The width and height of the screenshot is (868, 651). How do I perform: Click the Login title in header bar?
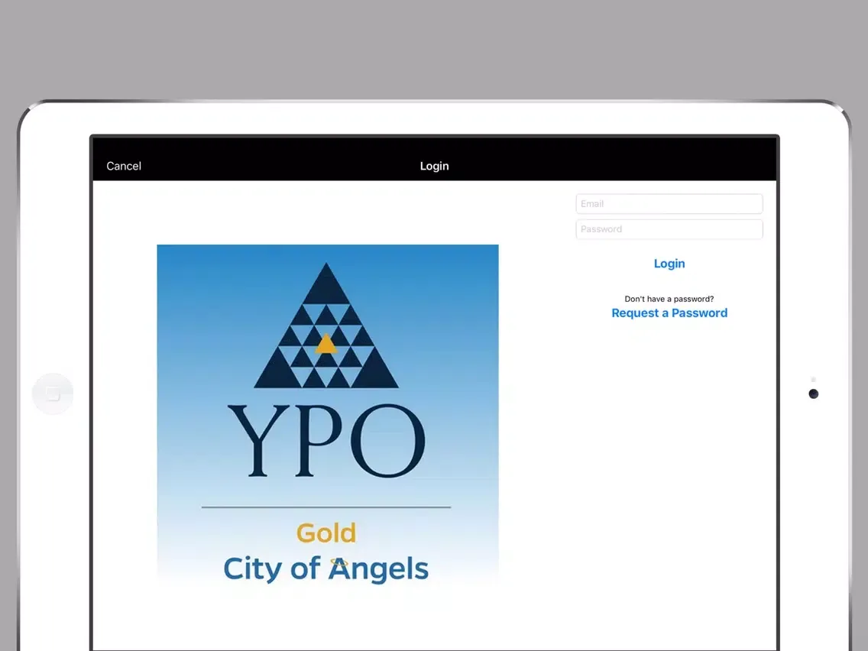435,166
